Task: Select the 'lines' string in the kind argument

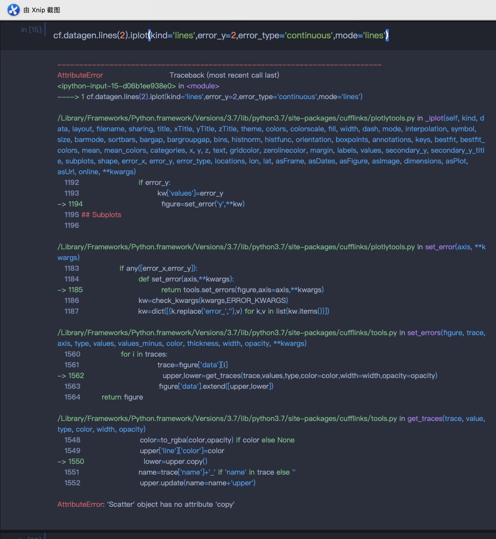Action: (183, 36)
